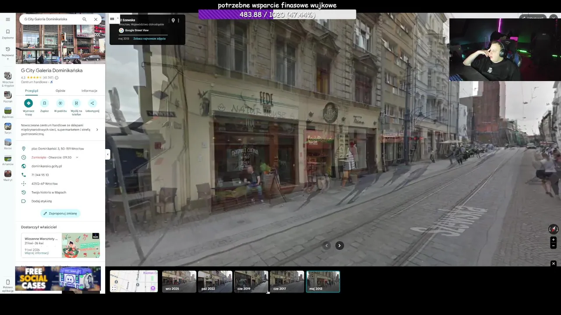Viewport: 561px width, 315px height.
Task: Zoom in with plus button
Action: [553, 240]
